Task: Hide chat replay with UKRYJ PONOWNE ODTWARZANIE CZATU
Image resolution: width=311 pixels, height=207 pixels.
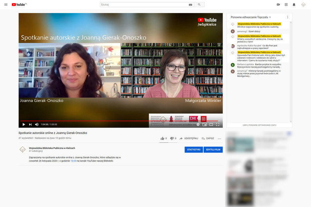Action: point(260,125)
